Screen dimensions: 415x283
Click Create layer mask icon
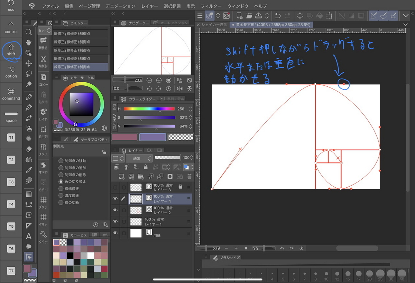[170, 177]
